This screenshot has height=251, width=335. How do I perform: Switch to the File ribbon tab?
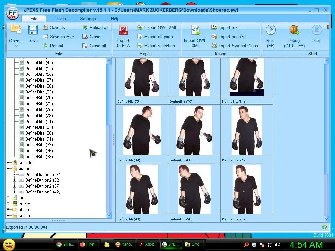[x=34, y=19]
